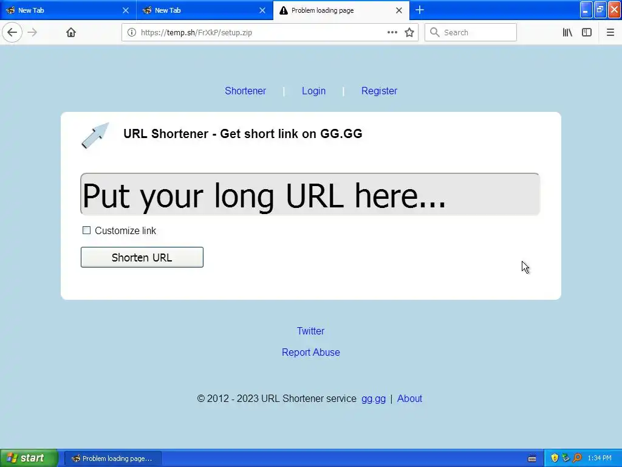The width and height of the screenshot is (622, 467).
Task: Close the second New Tab
Action: pyautogui.click(x=262, y=10)
